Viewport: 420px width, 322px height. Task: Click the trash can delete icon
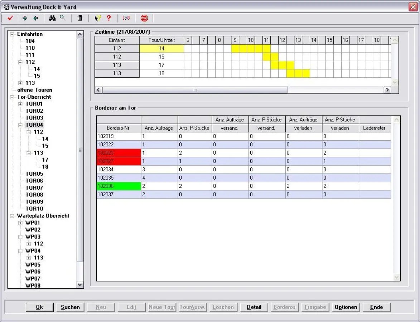tap(80, 18)
